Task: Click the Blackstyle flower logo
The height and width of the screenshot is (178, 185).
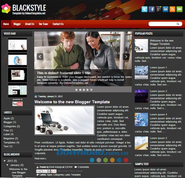Action: (6, 9)
